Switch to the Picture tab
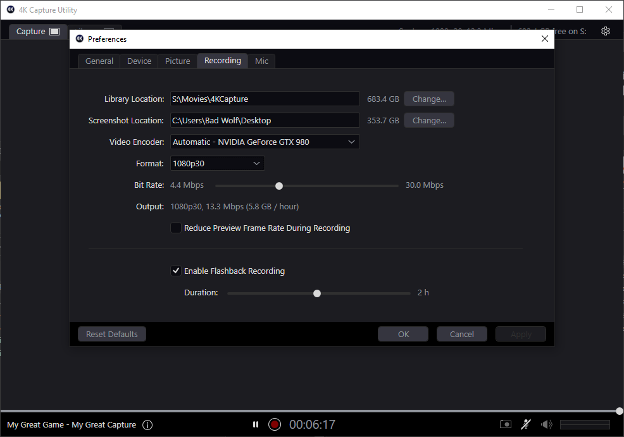 177,61
